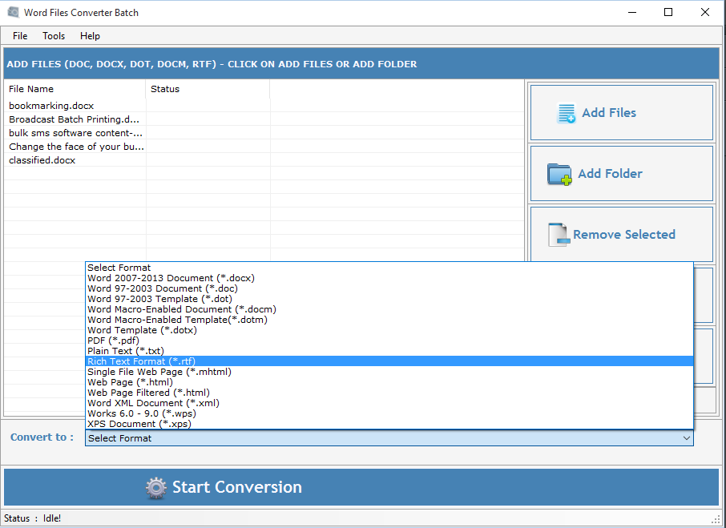Click the Status column header
Image resolution: width=726 pixels, height=528 pixels.
click(x=208, y=89)
